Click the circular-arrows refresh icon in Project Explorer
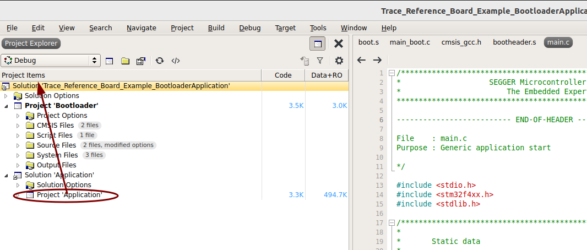 [x=160, y=61]
